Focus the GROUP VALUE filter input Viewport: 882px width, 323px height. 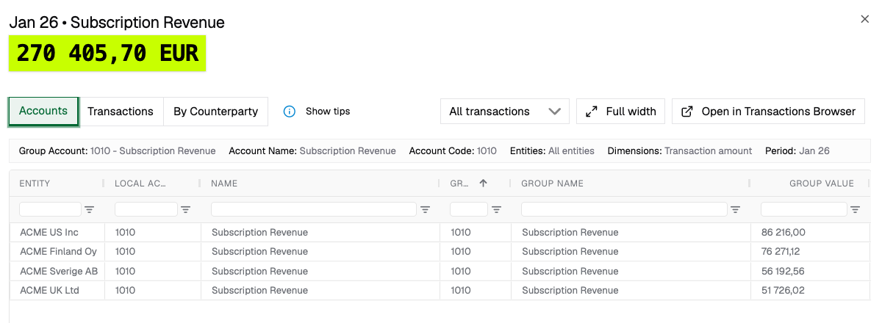point(804,209)
